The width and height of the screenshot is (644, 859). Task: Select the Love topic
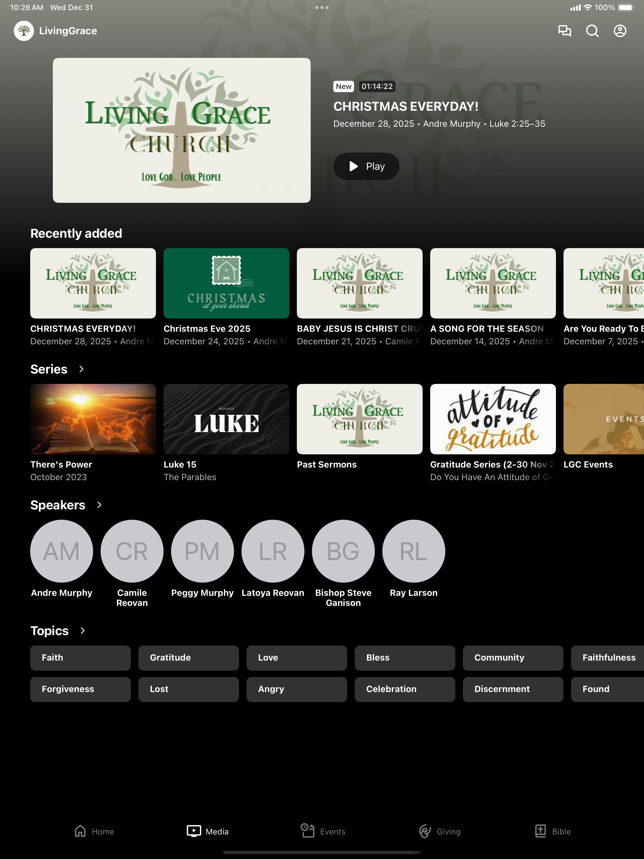296,658
